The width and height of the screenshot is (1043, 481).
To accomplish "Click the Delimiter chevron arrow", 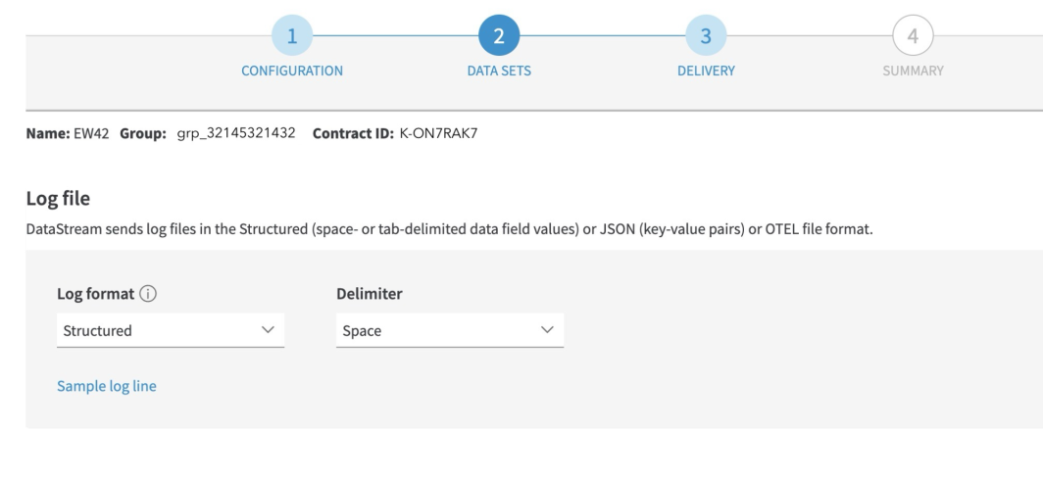I will pos(548,330).
